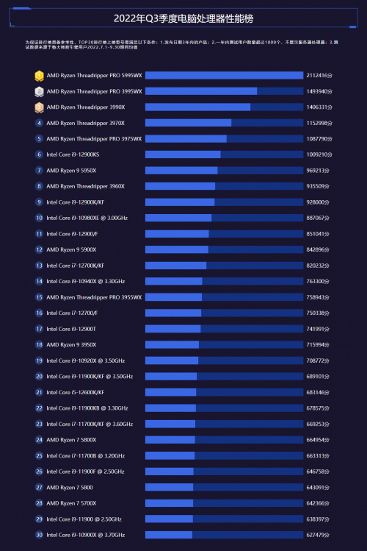The image size is (367, 551).
Task: Click the 2112416 score value
Action: pyautogui.click(x=319, y=76)
